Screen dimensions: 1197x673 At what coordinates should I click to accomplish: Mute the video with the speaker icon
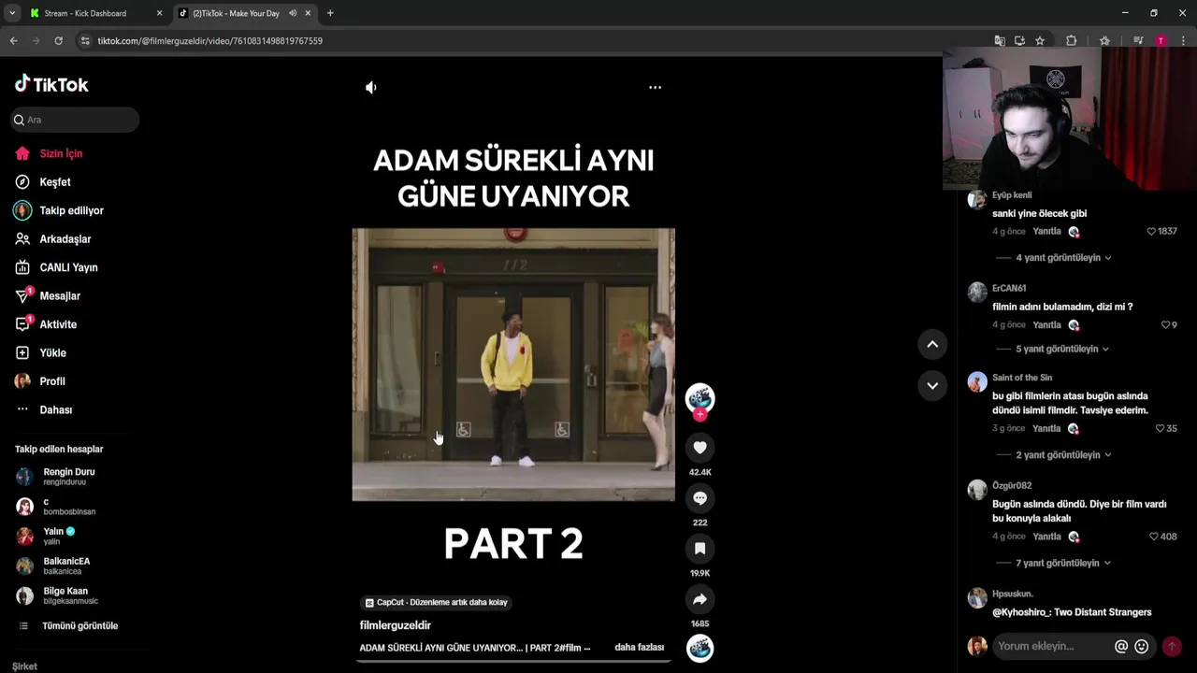[371, 87]
